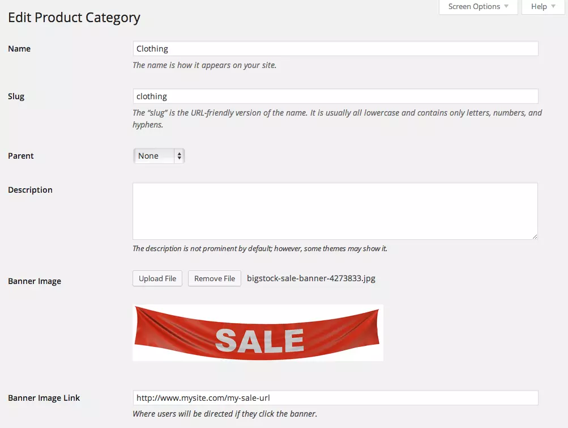Screen dimensions: 568x428
Task: Click the Edit Product Category heading
Action: pos(74,18)
